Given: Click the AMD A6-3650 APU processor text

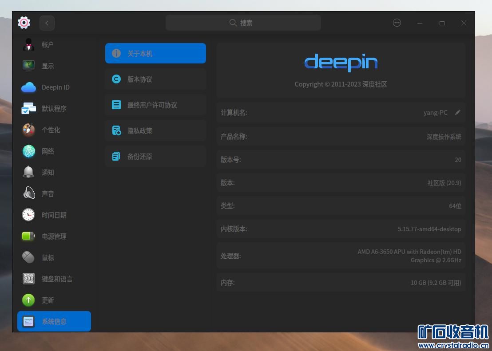Looking at the screenshot, I should coord(409,256).
